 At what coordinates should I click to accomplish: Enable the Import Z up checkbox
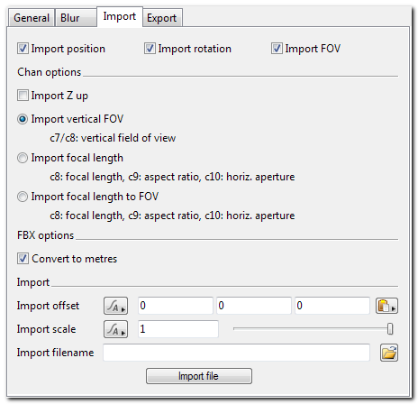[x=23, y=96]
